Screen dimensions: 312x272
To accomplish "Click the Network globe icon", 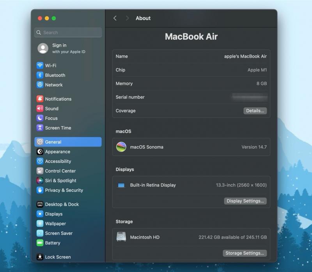I will tap(40, 85).
